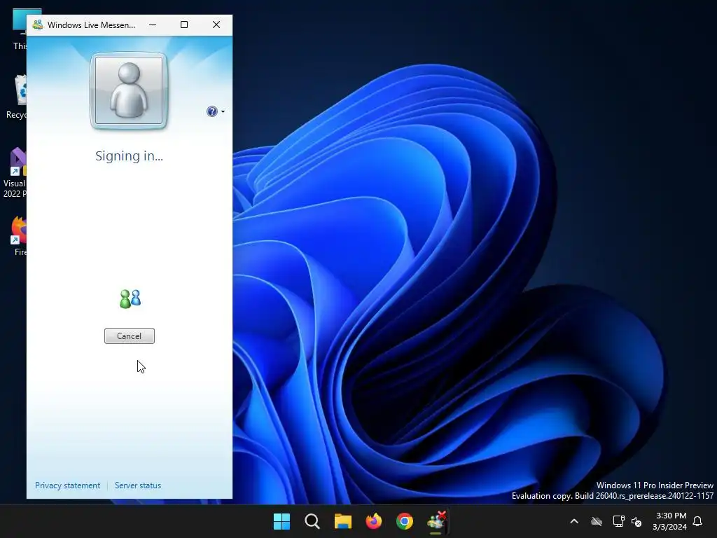717x538 pixels.
Task: Close the Windows Live Messenger window
Action: coord(216,25)
